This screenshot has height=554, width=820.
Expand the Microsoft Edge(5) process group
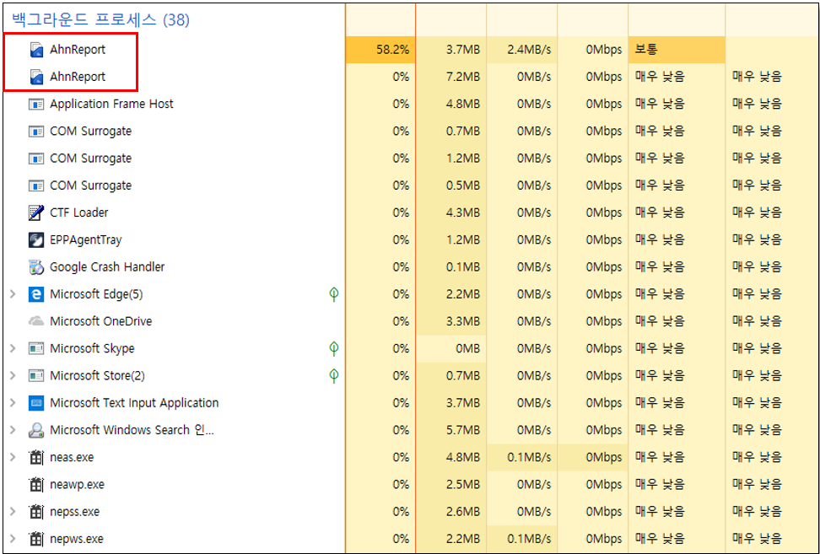(x=13, y=294)
